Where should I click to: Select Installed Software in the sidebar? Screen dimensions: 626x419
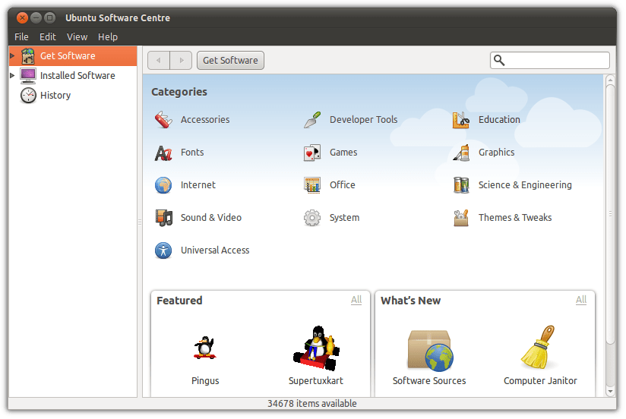click(73, 75)
